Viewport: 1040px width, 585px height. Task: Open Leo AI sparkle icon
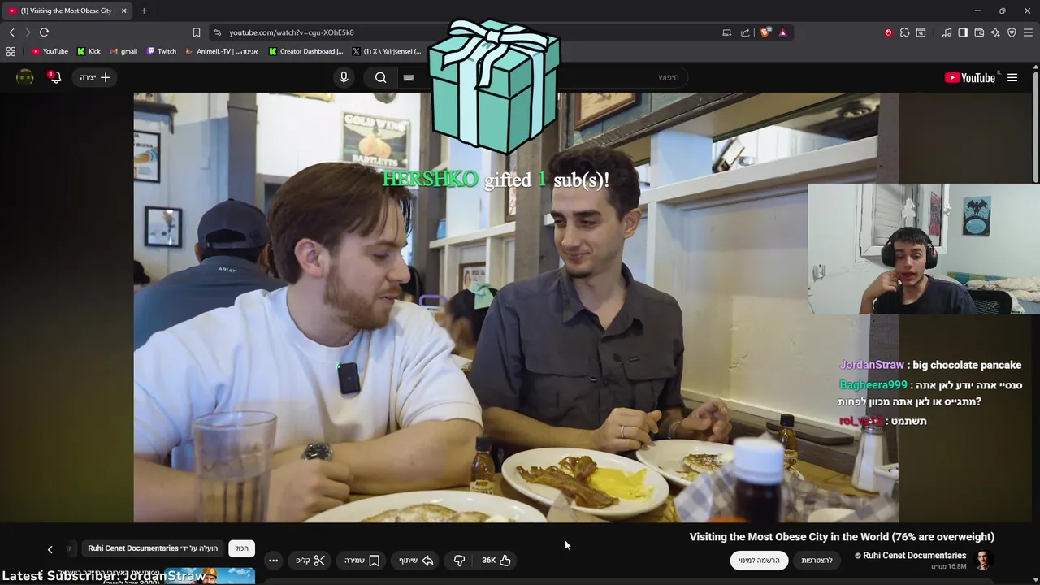coord(995,32)
